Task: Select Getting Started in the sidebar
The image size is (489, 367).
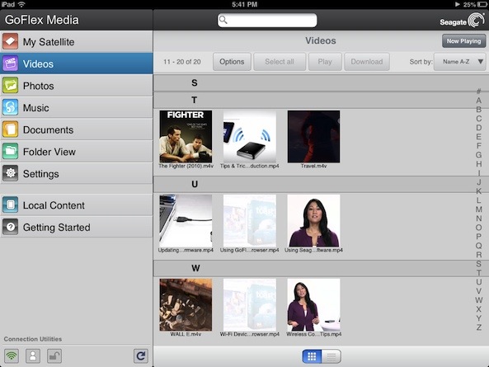Action: click(x=77, y=227)
